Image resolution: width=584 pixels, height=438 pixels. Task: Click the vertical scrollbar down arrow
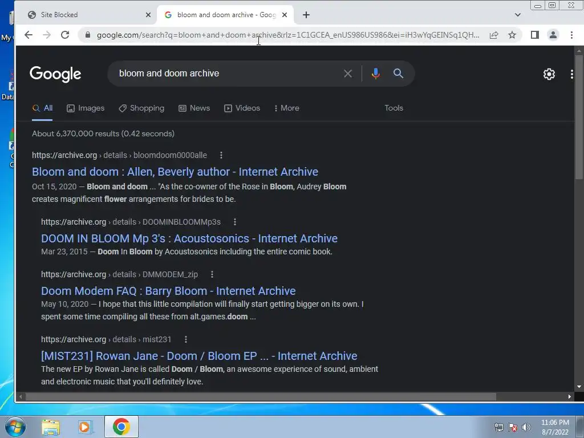[x=579, y=387]
